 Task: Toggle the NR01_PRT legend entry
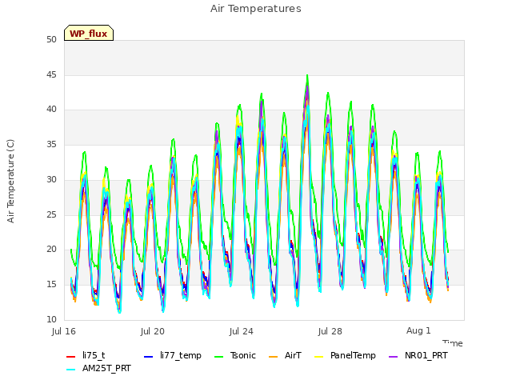click(x=418, y=355)
